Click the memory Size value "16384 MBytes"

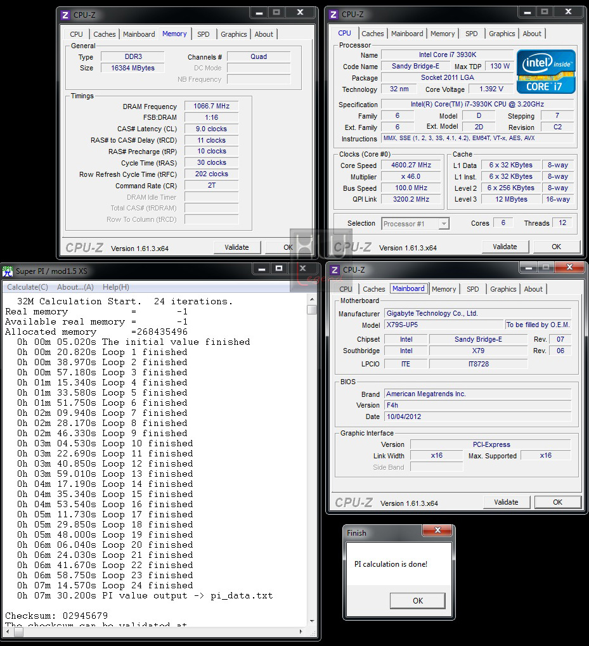[x=133, y=68]
